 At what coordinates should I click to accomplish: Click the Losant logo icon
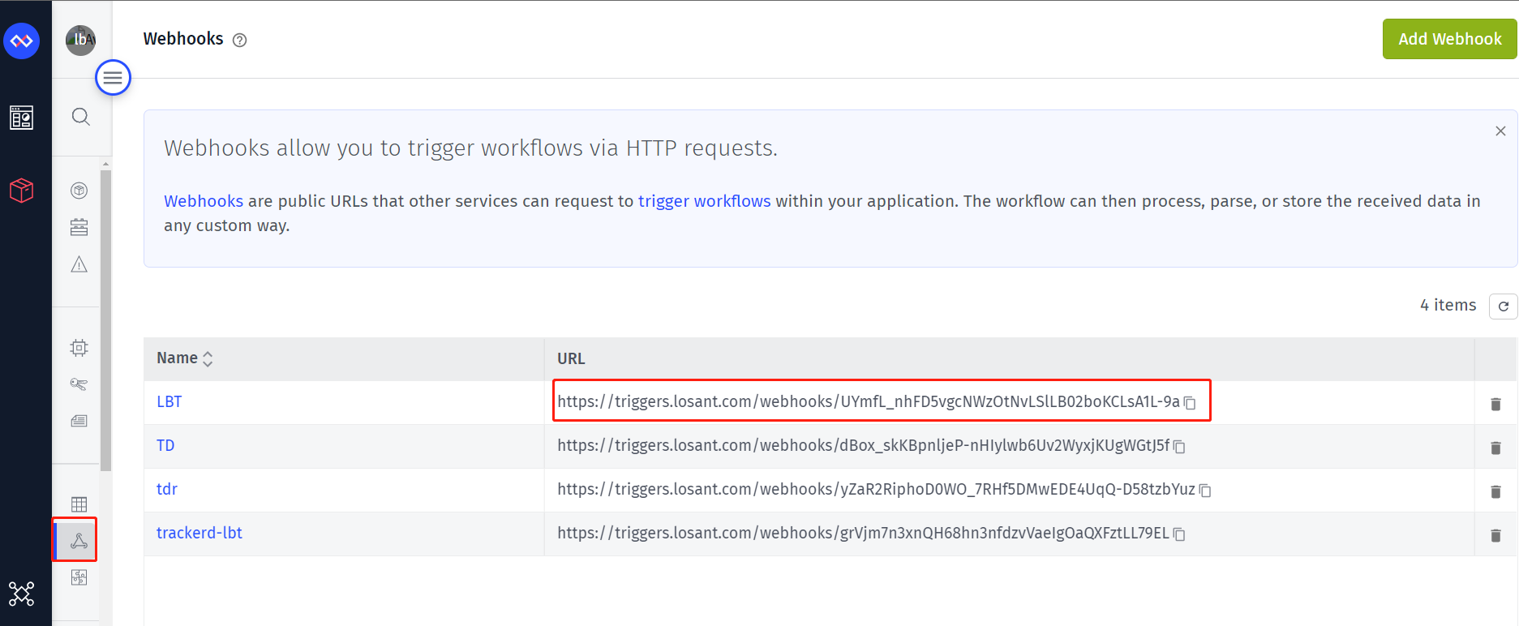22,41
